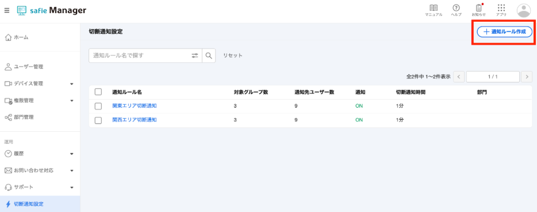
Task: Click the 切断通知時間 column header
Action: [411, 92]
